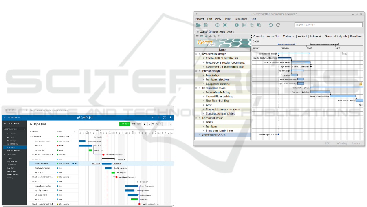
Task: Unlink tasks icon above task list
Action: click(x=219, y=37)
